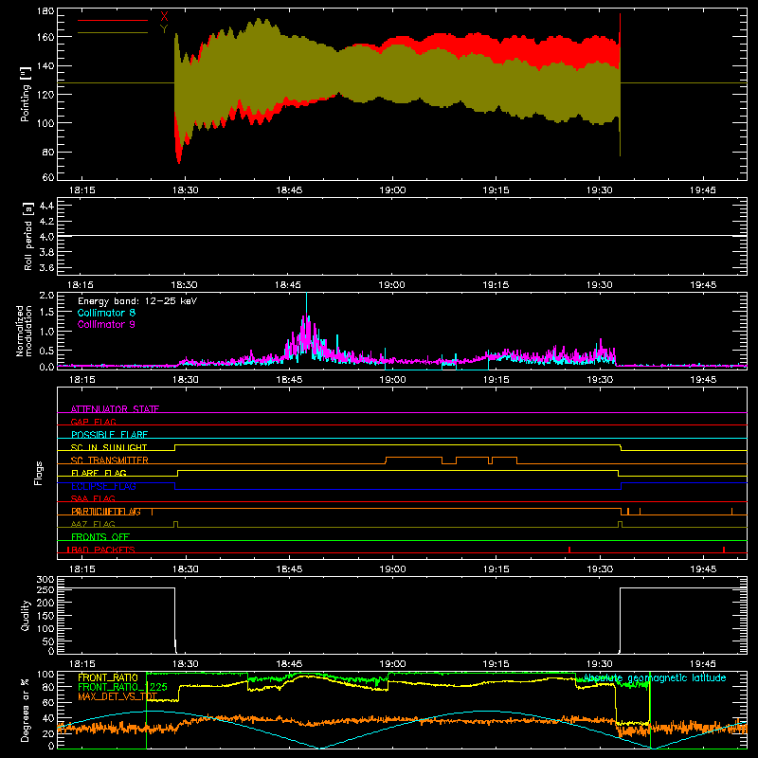Viewport: 758px width, 758px height.
Task: Click the 'Y' legend label in Pointing plot
Action: (x=164, y=29)
